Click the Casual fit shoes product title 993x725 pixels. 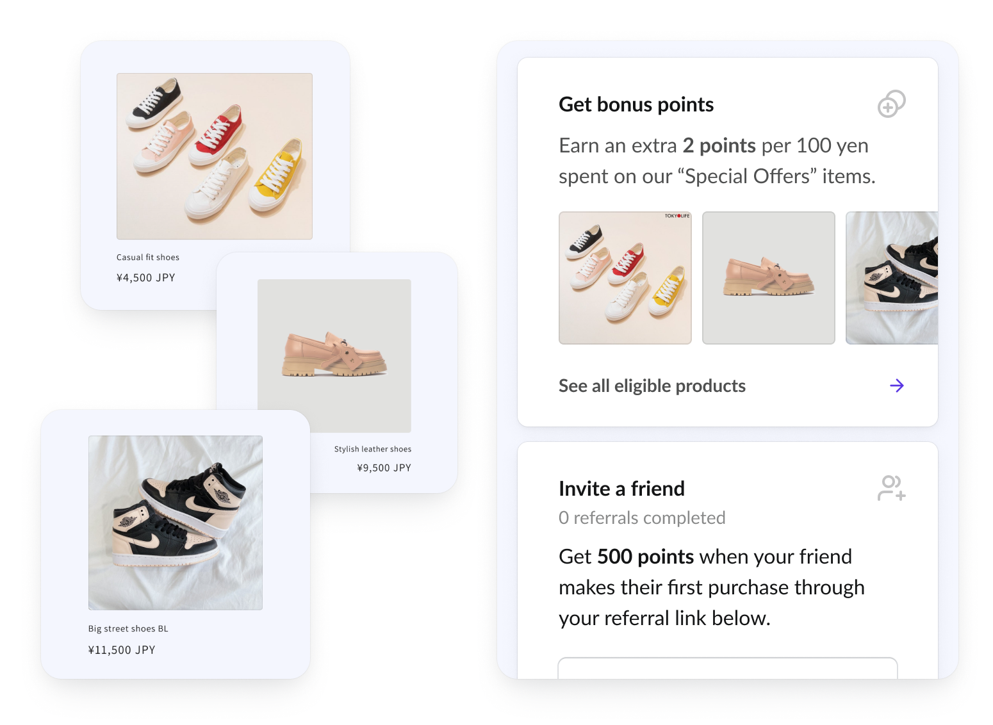pyautogui.click(x=148, y=257)
